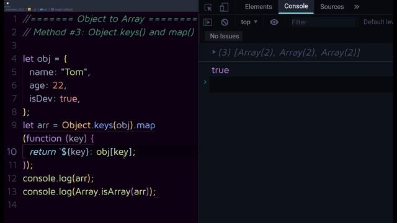Toggle the console sidebar icon
Image resolution: width=397 pixels, height=223 pixels.
click(208, 22)
